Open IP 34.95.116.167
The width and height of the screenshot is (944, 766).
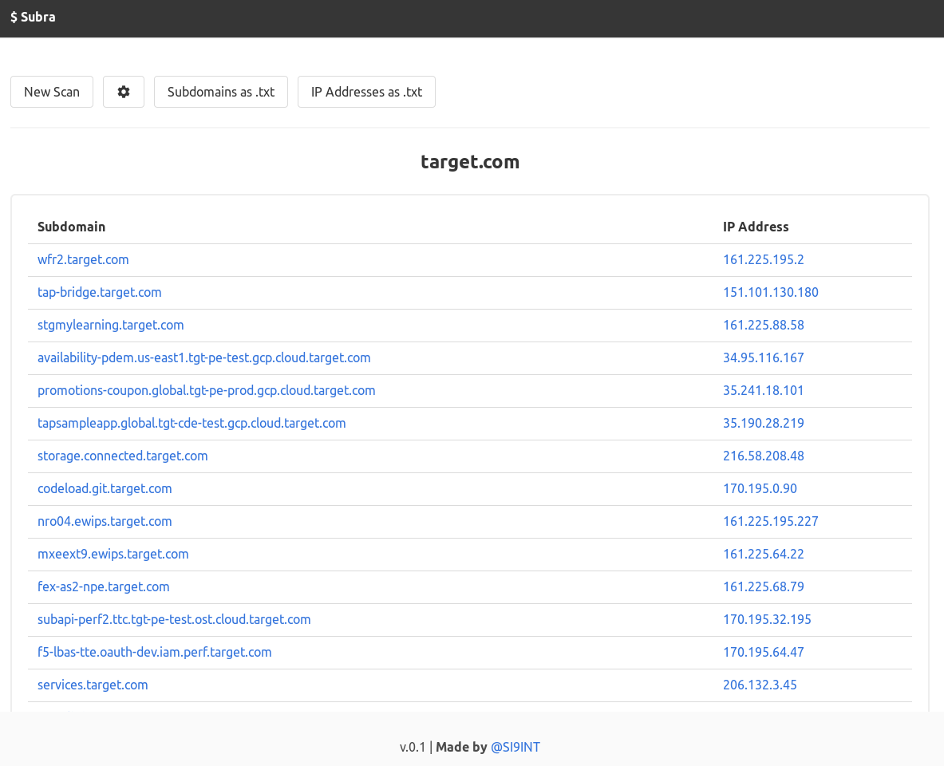click(x=764, y=357)
